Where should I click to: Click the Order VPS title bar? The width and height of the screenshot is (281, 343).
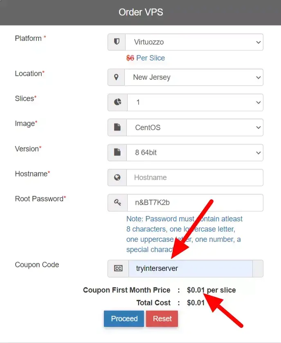(141, 12)
